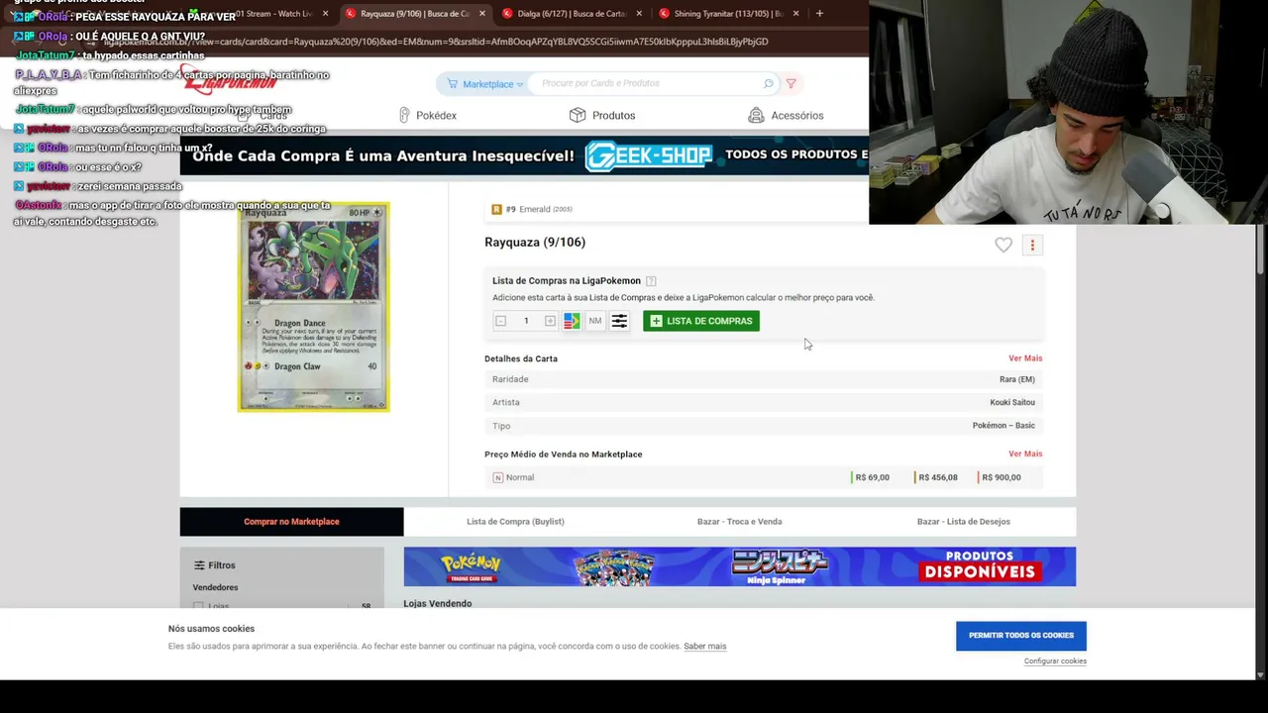Toggle the Lojas seller checkbox
Image resolution: width=1268 pixels, height=713 pixels.
pos(198,606)
